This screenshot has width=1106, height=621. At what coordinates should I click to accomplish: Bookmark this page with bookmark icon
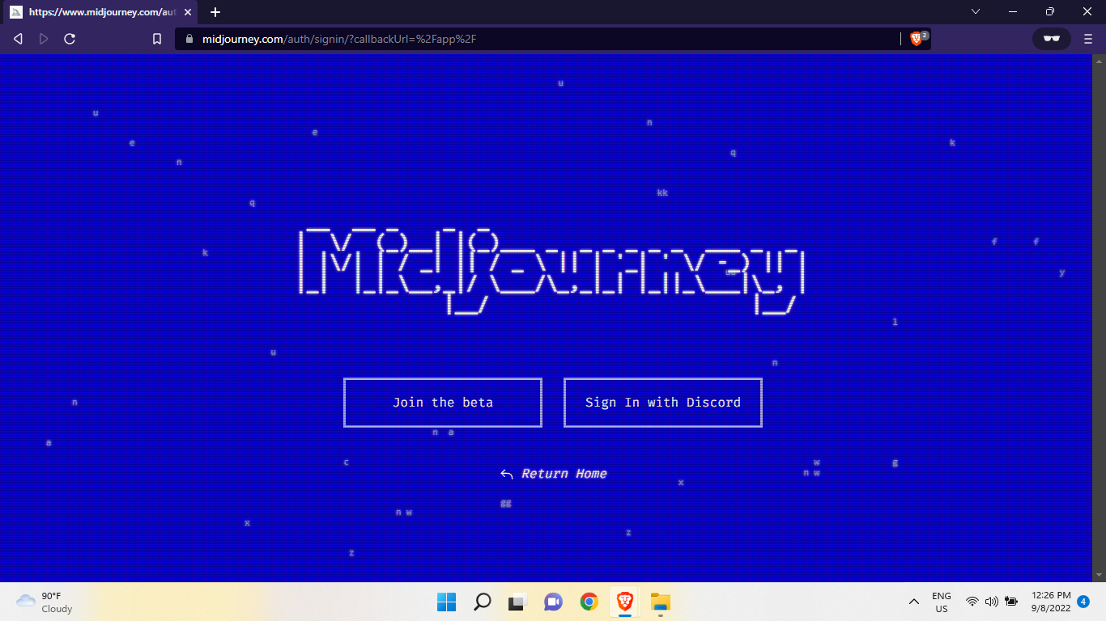point(158,39)
